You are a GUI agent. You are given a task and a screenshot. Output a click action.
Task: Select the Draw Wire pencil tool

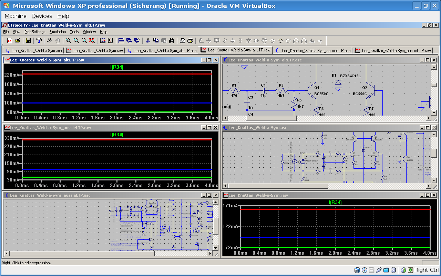pyautogui.click(x=201, y=40)
